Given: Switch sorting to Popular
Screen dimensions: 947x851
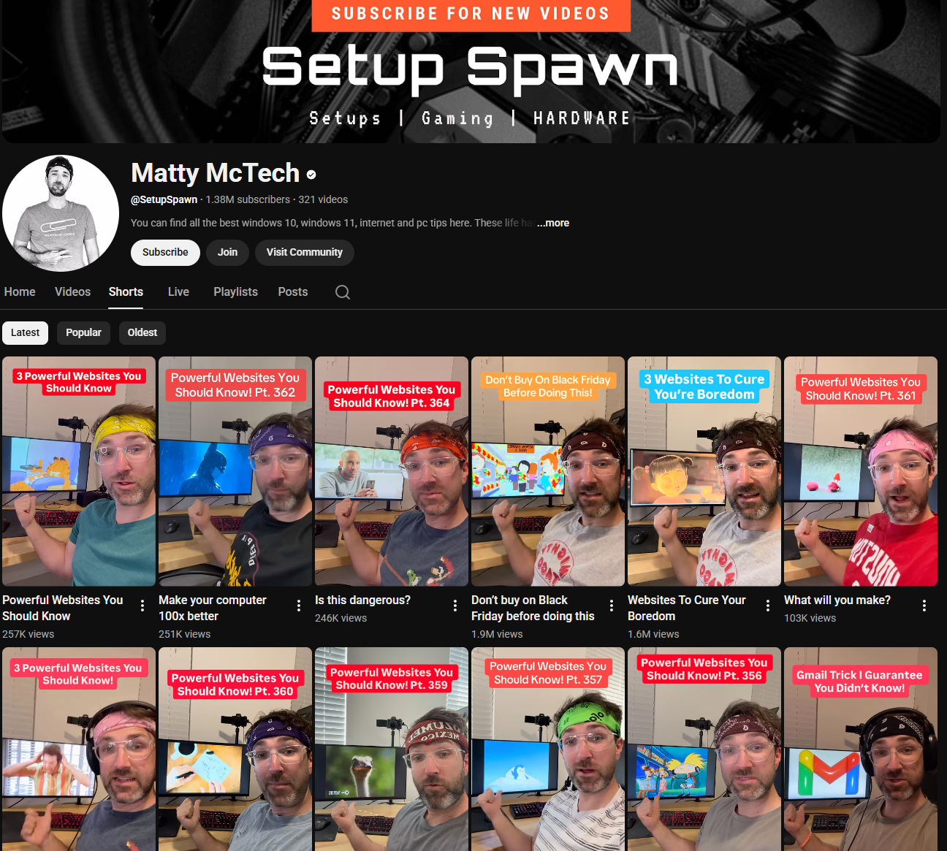Looking at the screenshot, I should [x=83, y=333].
